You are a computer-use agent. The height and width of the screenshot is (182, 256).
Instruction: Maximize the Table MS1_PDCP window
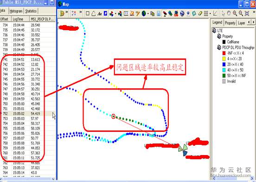(x=52, y=2)
